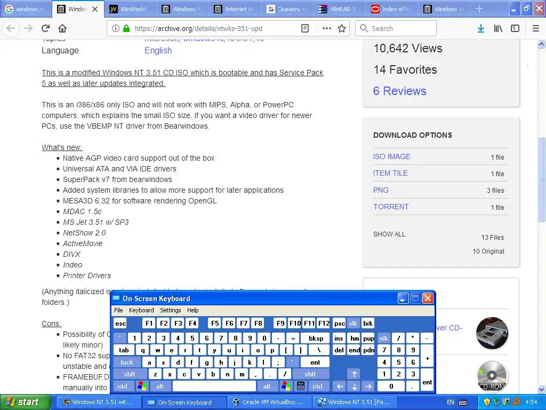Click the page vertical scrollbar thumb

(541, 179)
